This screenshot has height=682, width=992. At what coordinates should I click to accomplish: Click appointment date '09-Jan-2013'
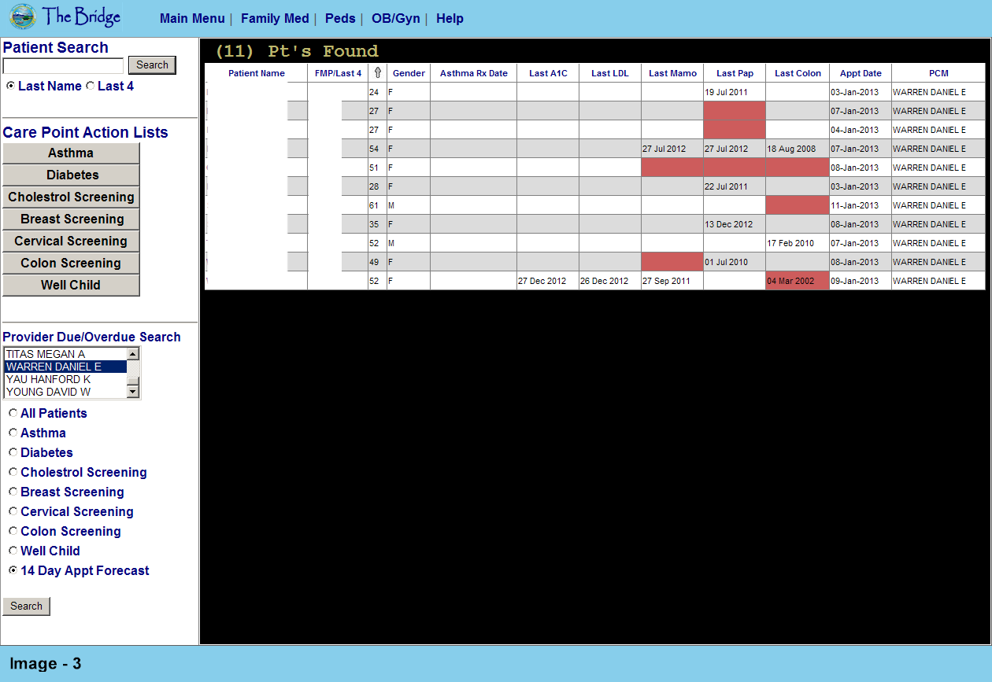pos(854,281)
